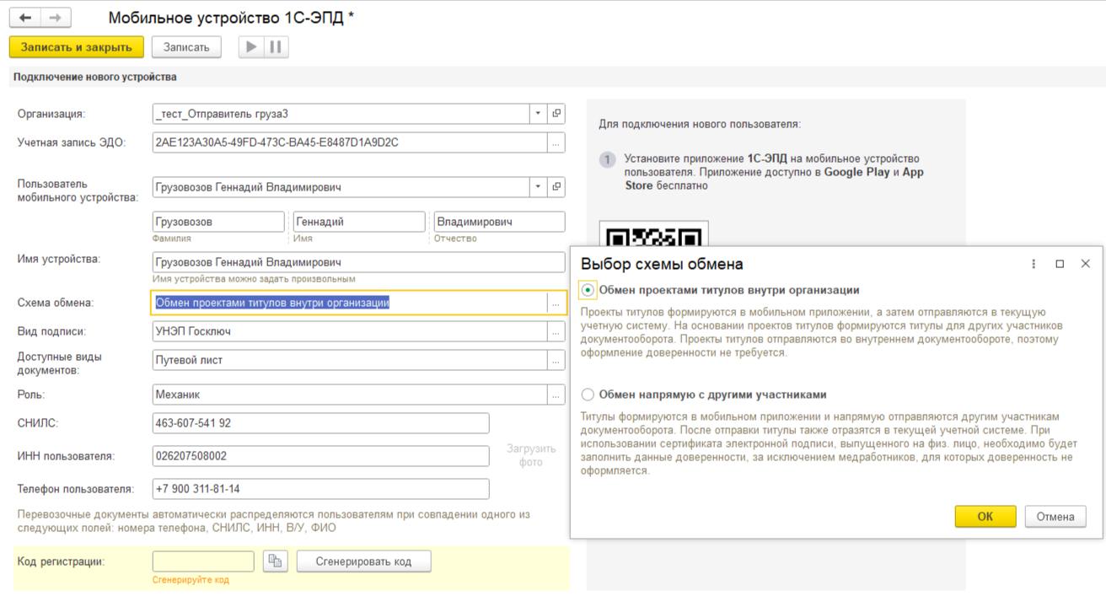Screen dimensions: 1106x596
Task: Expand the mobile device user dropdown
Action: [x=538, y=187]
